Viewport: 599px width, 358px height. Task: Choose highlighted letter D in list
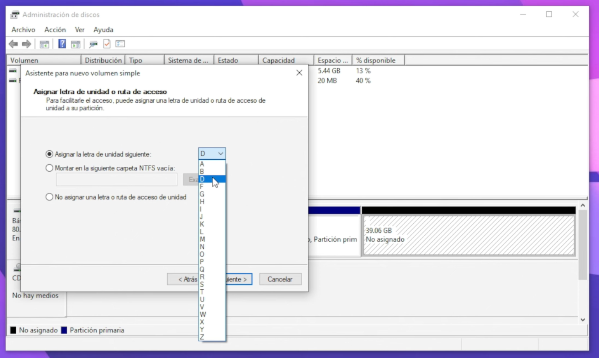[x=212, y=179]
